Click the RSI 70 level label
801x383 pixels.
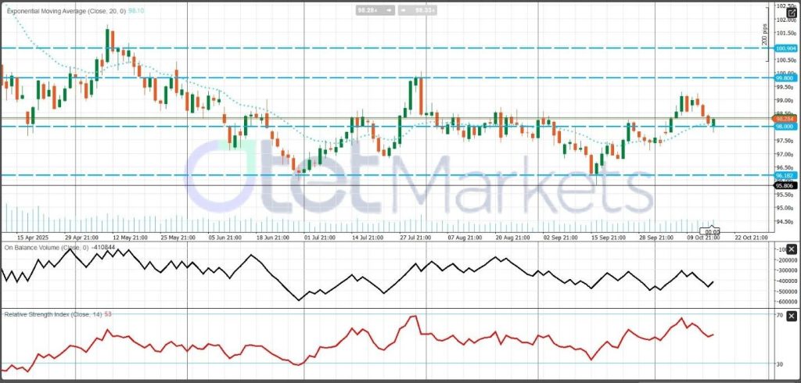click(780, 315)
